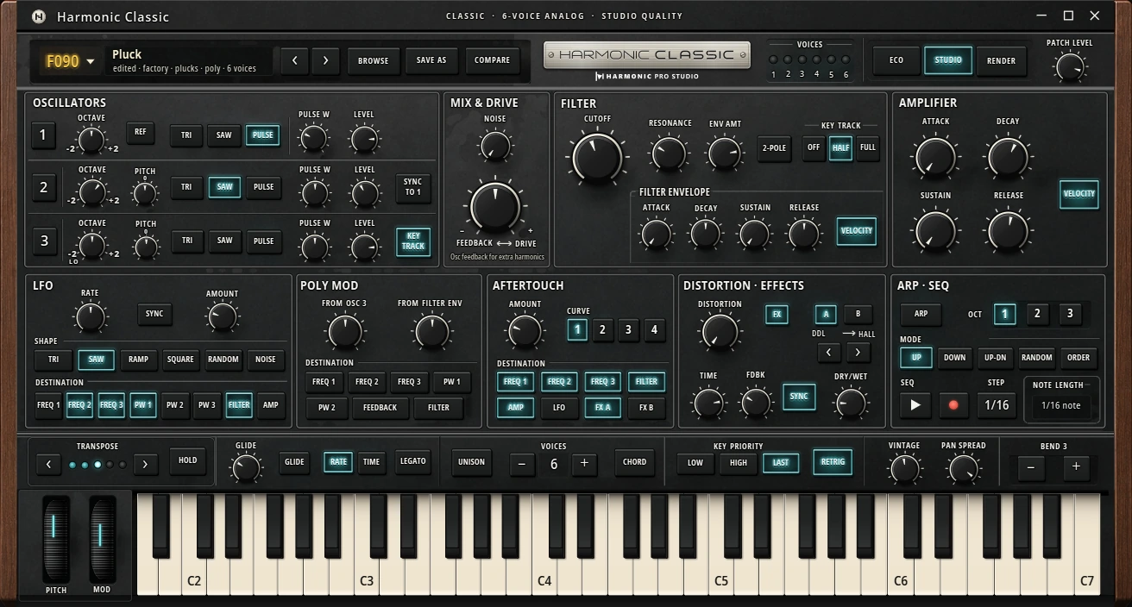Click the Render button
Viewport: 1132px width, 607px height.
pos(1001,60)
